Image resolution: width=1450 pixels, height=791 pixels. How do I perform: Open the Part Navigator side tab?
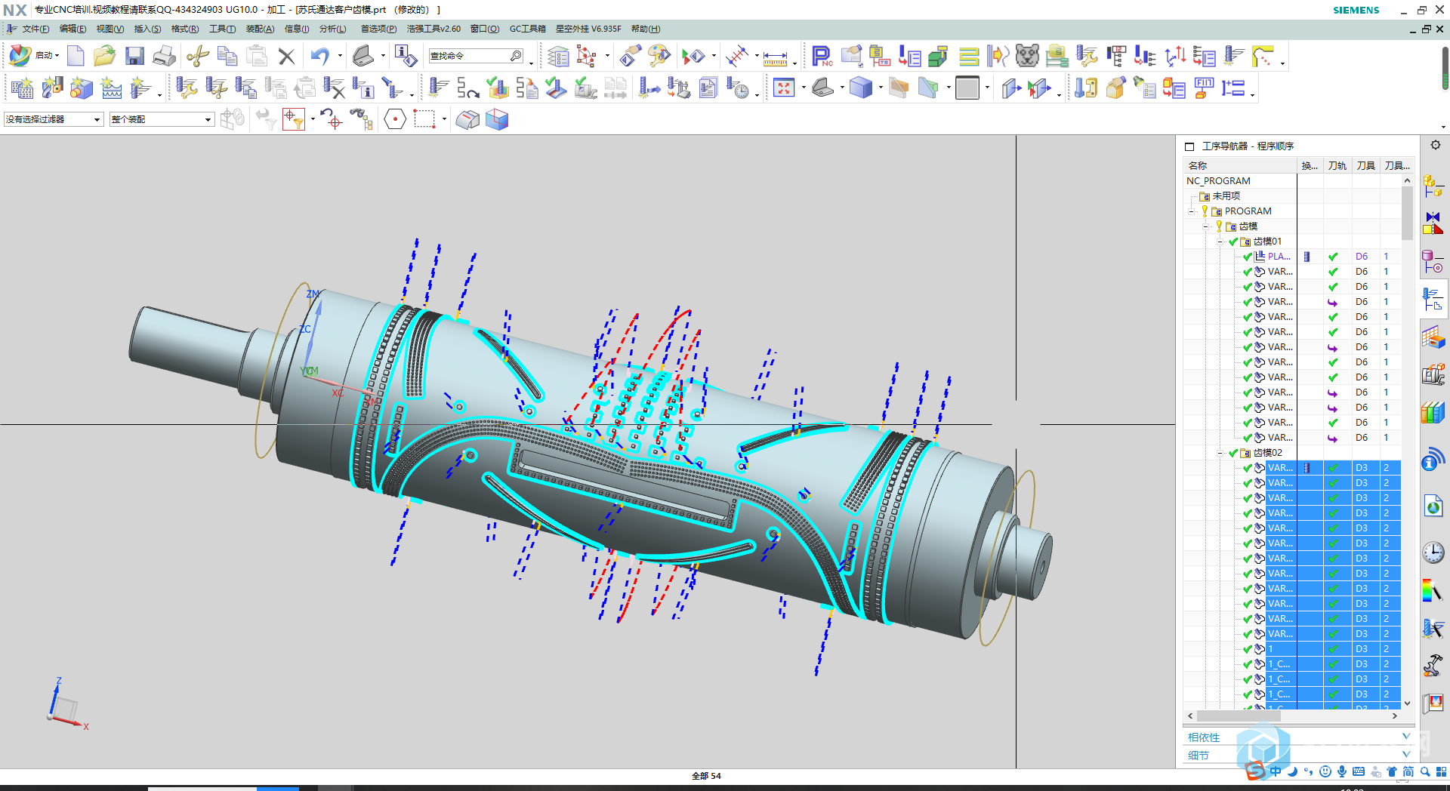(1433, 262)
